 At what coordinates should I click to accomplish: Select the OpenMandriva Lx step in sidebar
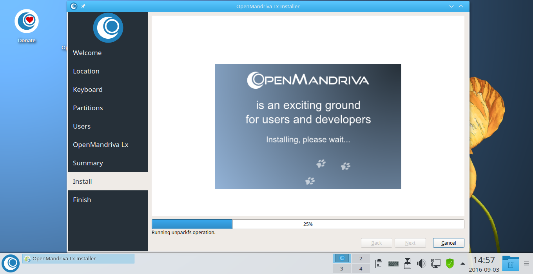[x=108, y=145]
